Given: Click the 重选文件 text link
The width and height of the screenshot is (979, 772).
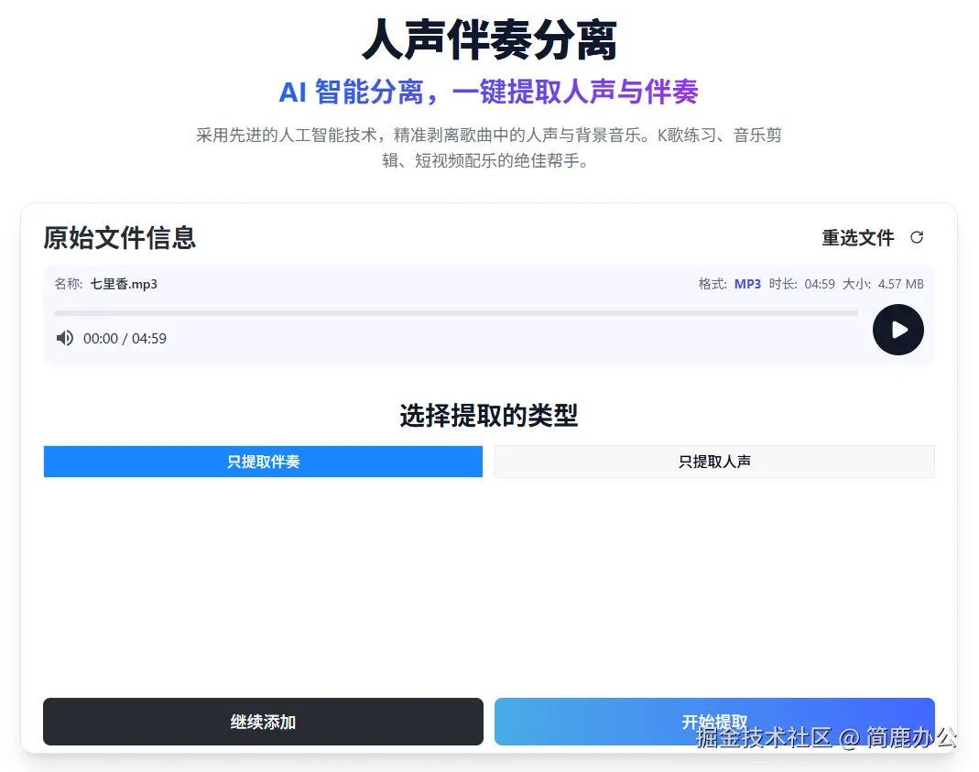Looking at the screenshot, I should pyautogui.click(x=857, y=238).
